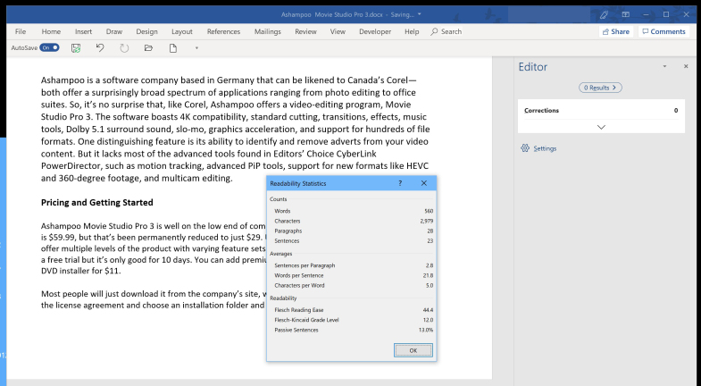Open the document title saving dropdown
Viewport: 701px width, 386px height.
click(x=420, y=14)
